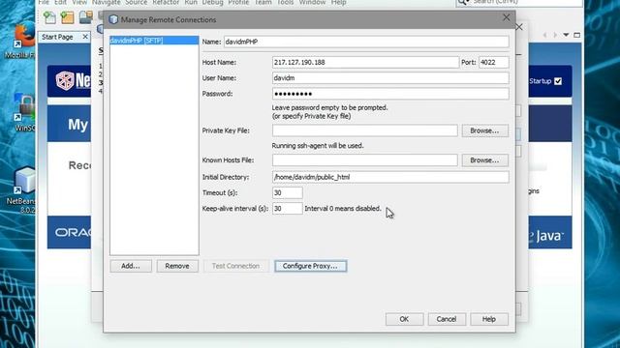Image resolution: width=620 pixels, height=348 pixels.
Task: Click the maximize editor window icon
Action: [x=577, y=35]
